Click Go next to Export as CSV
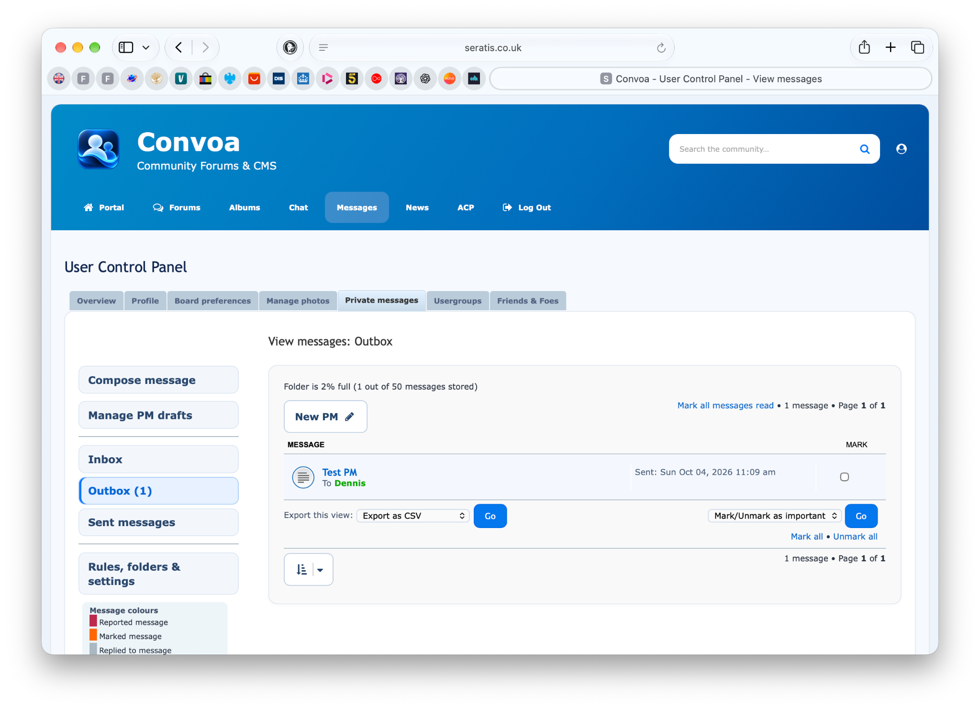Screen dimensions: 980x709 click(x=490, y=516)
